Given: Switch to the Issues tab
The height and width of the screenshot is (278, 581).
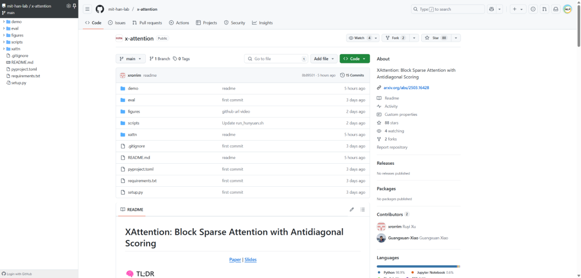Looking at the screenshot, I should [x=117, y=23].
